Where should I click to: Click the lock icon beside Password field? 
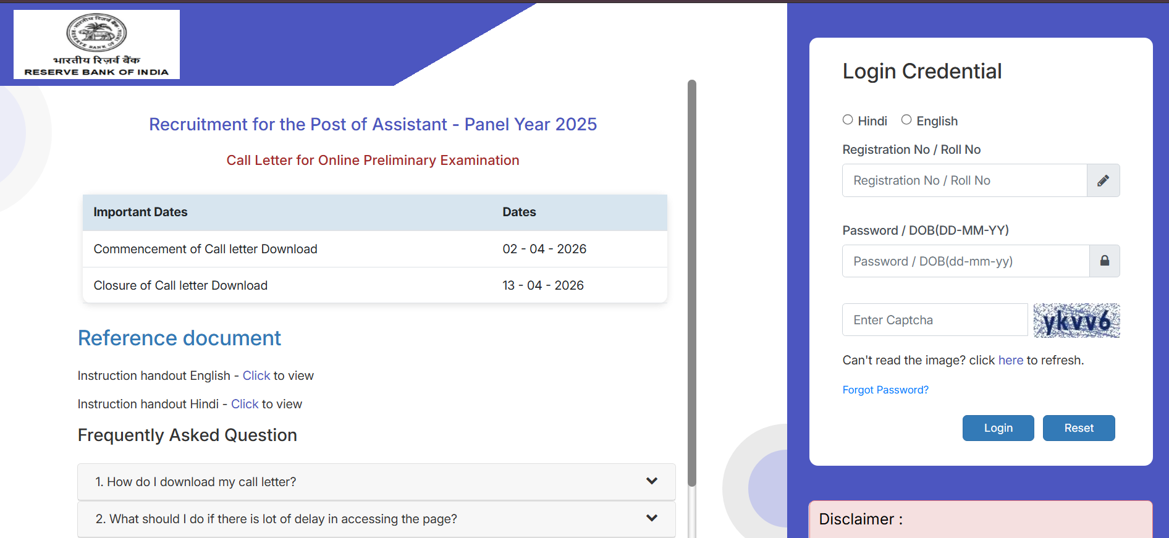coord(1104,261)
